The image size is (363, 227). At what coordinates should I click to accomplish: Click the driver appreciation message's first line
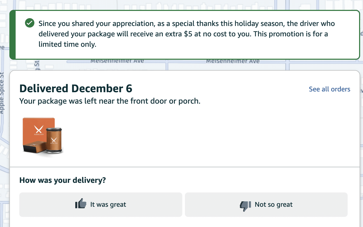pos(186,24)
